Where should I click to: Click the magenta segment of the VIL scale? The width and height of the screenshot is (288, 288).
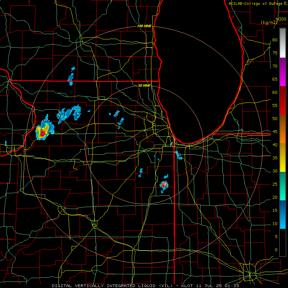[283, 72]
